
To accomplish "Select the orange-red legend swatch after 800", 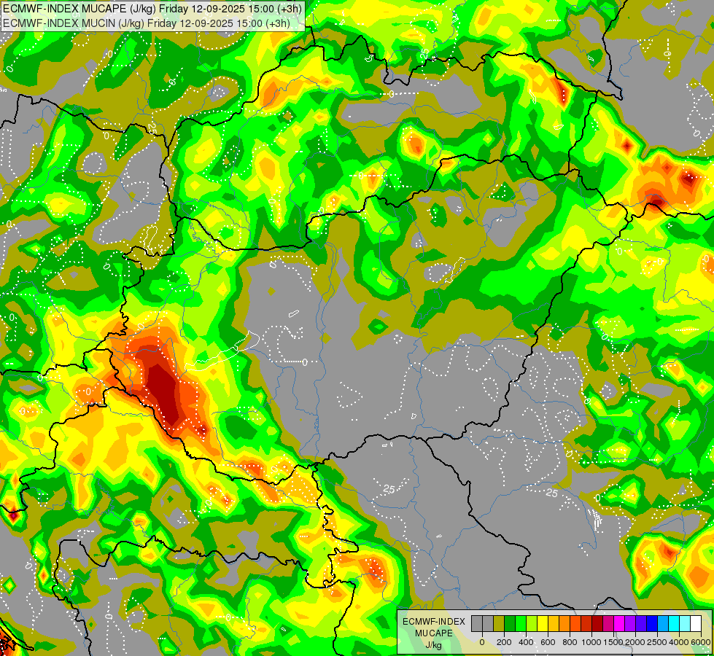I will 575,623.
